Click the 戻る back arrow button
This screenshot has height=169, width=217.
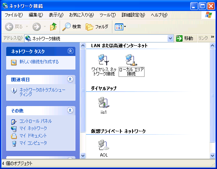click(x=14, y=27)
